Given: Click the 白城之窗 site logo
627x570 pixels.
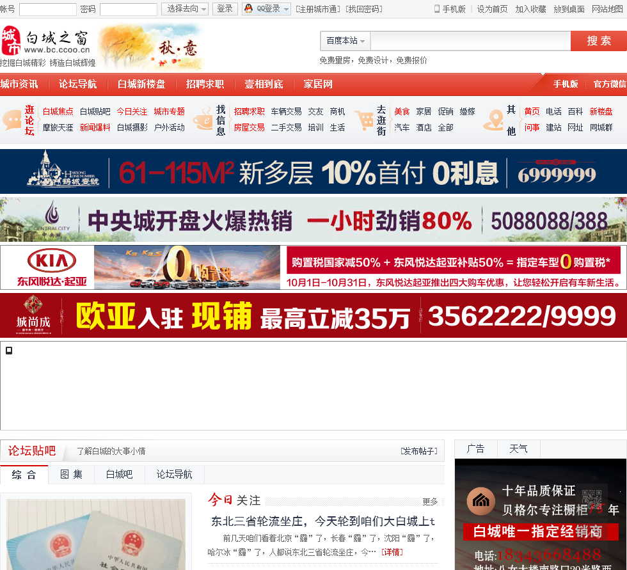Looking at the screenshot, I should [x=46, y=41].
